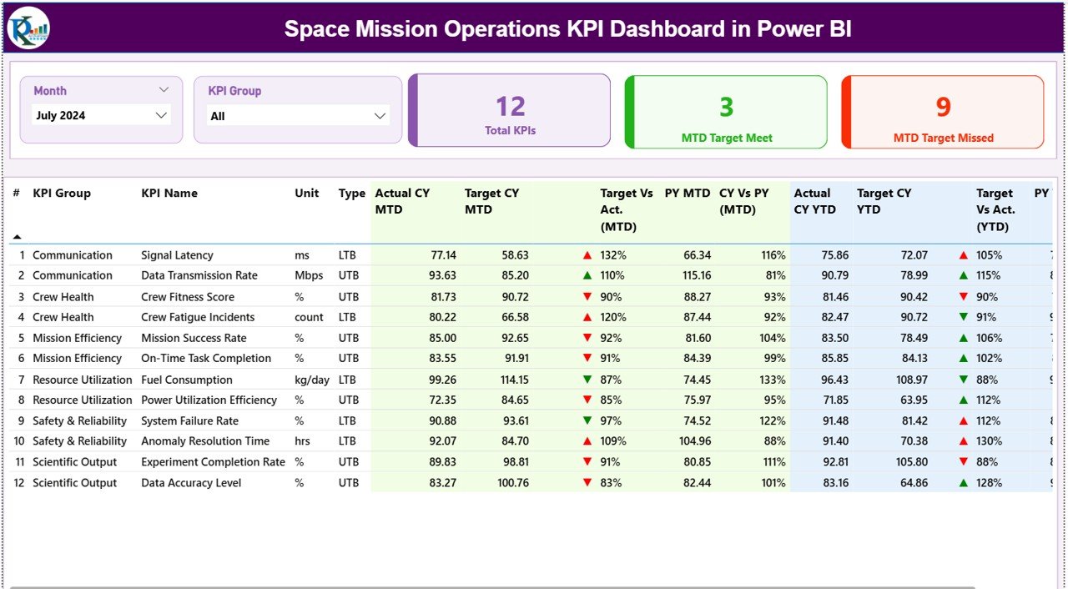1068x589 pixels.
Task: Click the chevron on the Month slicer header
Action: 164,88
